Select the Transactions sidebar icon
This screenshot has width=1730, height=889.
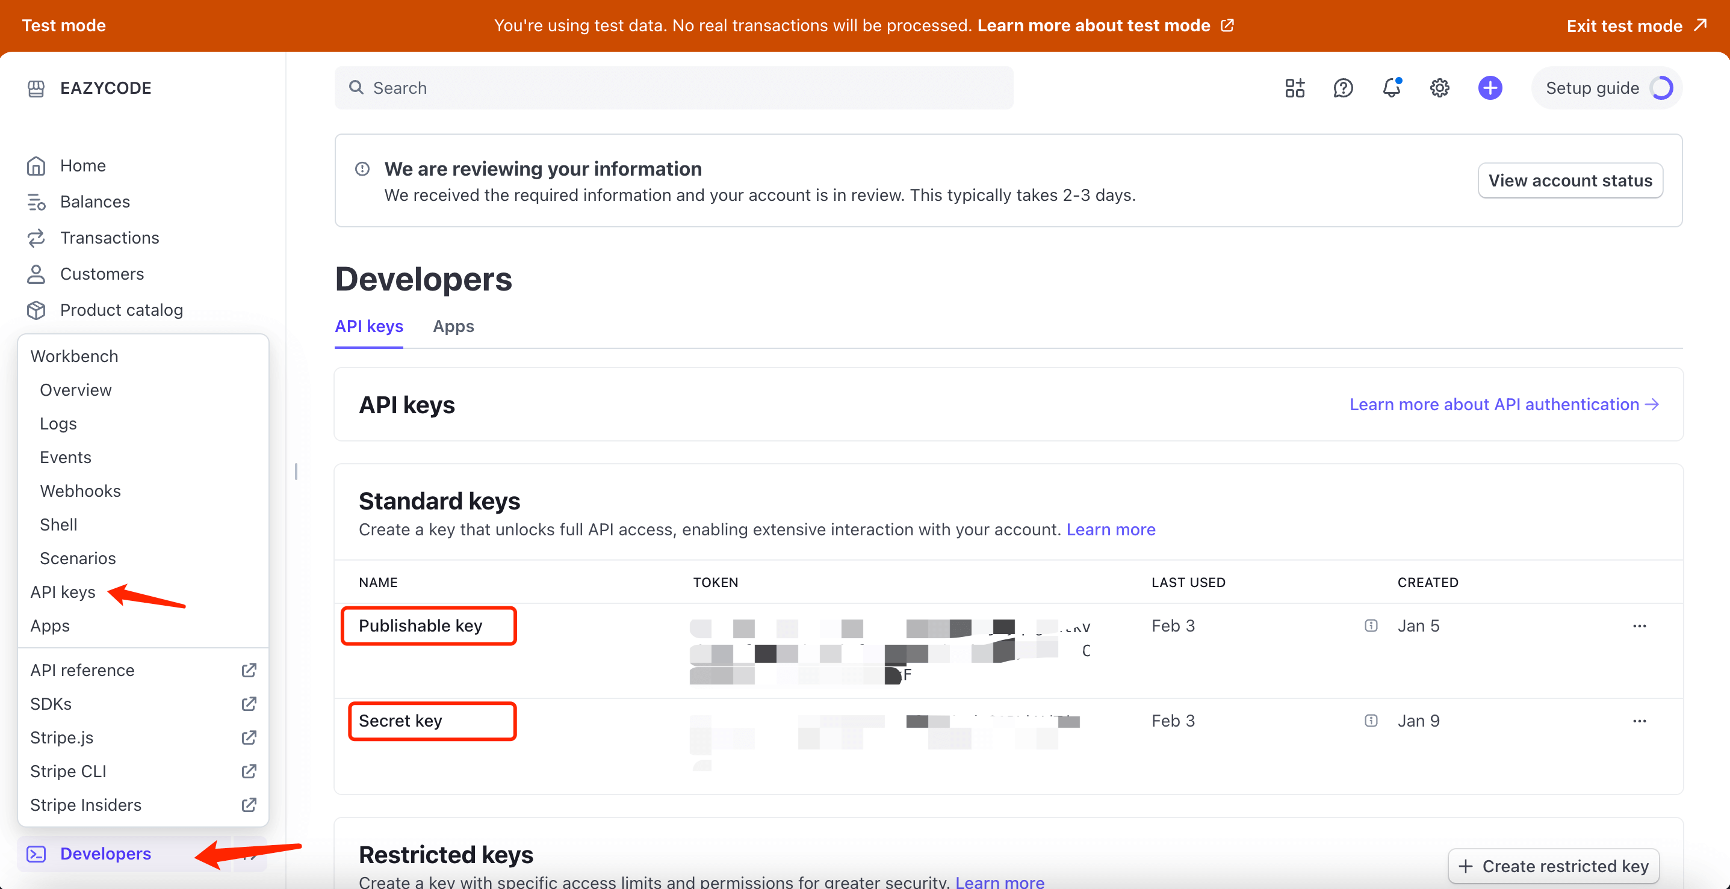click(x=36, y=237)
